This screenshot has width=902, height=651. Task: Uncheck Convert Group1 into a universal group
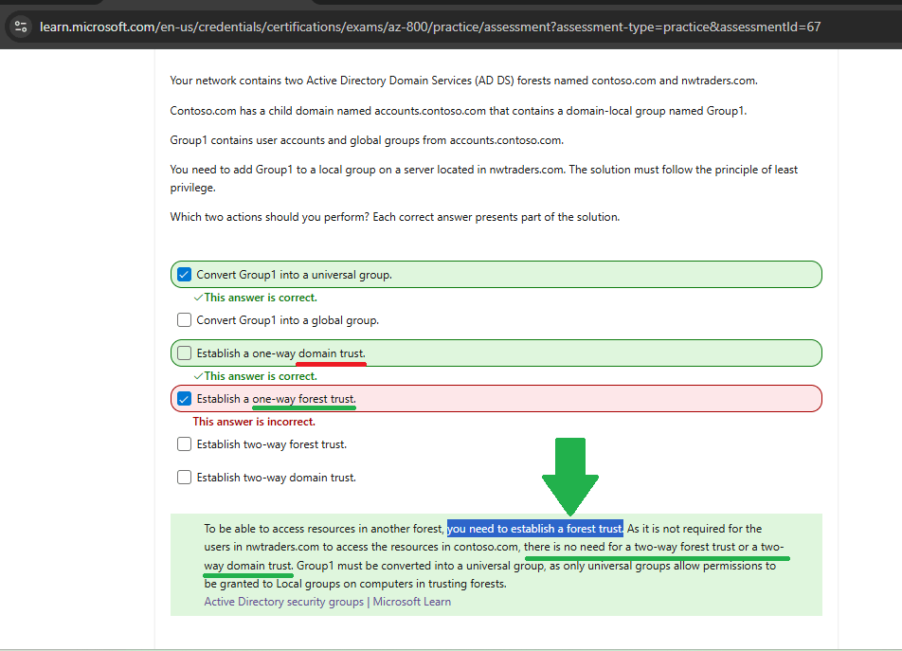pos(184,274)
